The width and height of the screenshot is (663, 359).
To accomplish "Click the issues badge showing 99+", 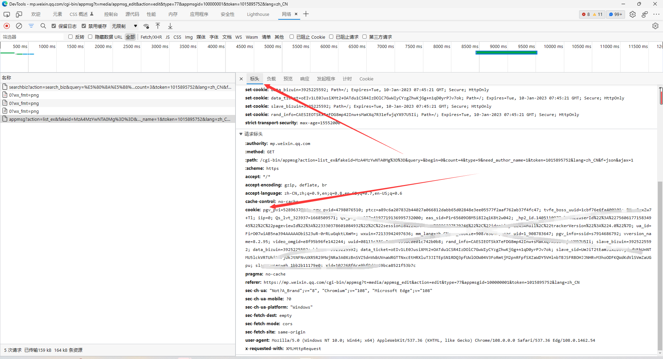I will (x=616, y=14).
